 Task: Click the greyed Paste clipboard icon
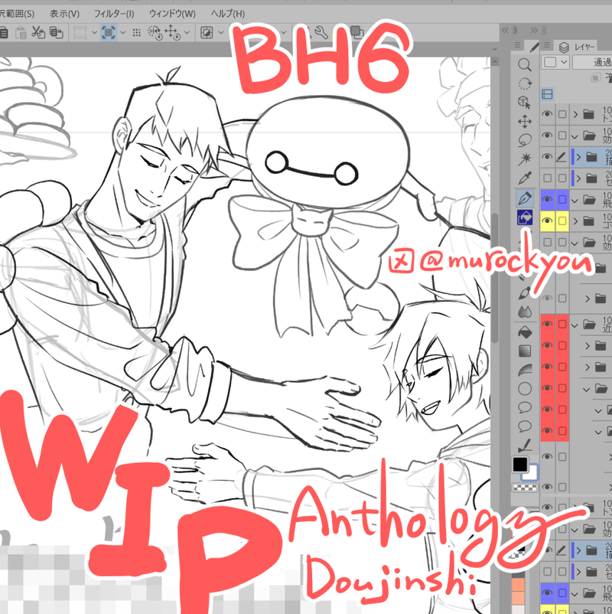(21, 33)
